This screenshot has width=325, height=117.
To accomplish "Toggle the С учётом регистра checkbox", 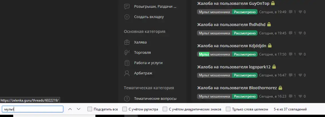I will pos(125,109).
